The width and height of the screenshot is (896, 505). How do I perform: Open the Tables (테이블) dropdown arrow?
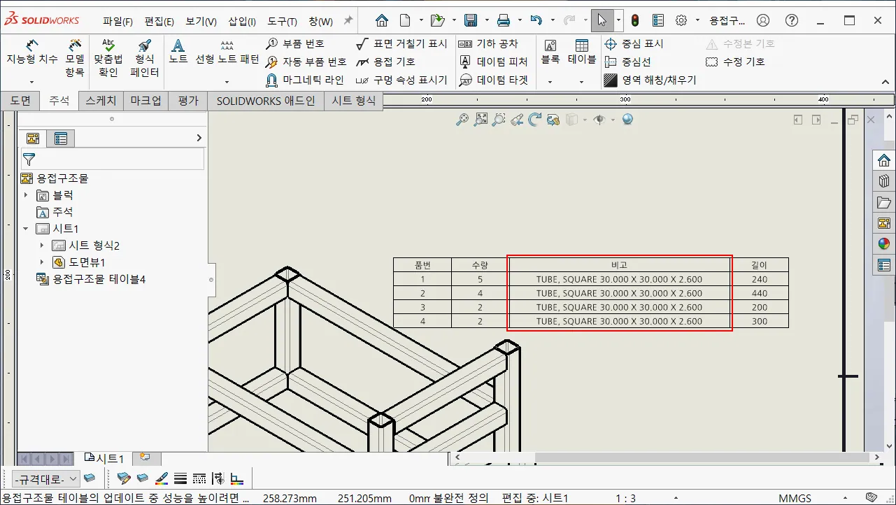coord(581,83)
